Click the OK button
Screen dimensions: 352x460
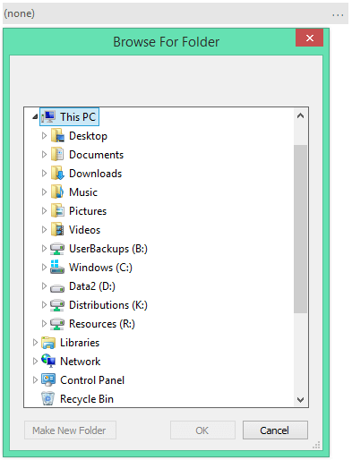point(202,430)
